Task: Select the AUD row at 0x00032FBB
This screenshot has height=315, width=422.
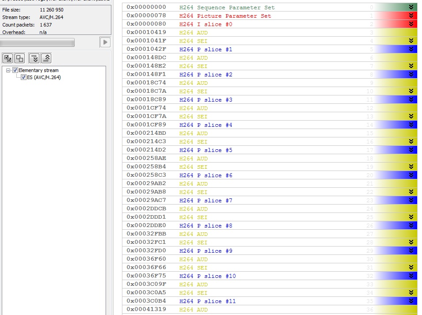Action: coord(270,234)
